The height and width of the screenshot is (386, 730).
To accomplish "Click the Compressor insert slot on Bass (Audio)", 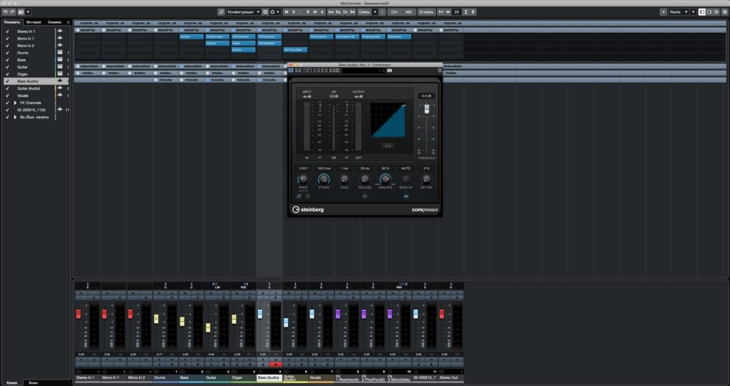I will click(269, 43).
